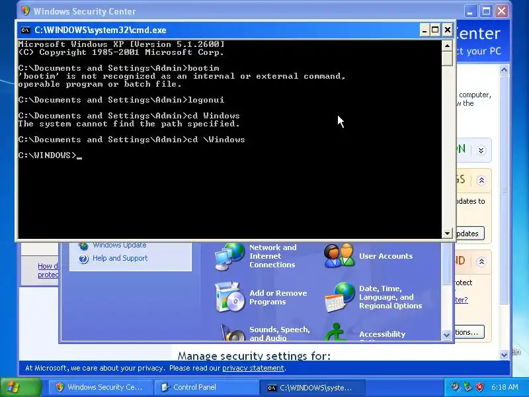Click the Help and Support question icon

[x=83, y=259]
